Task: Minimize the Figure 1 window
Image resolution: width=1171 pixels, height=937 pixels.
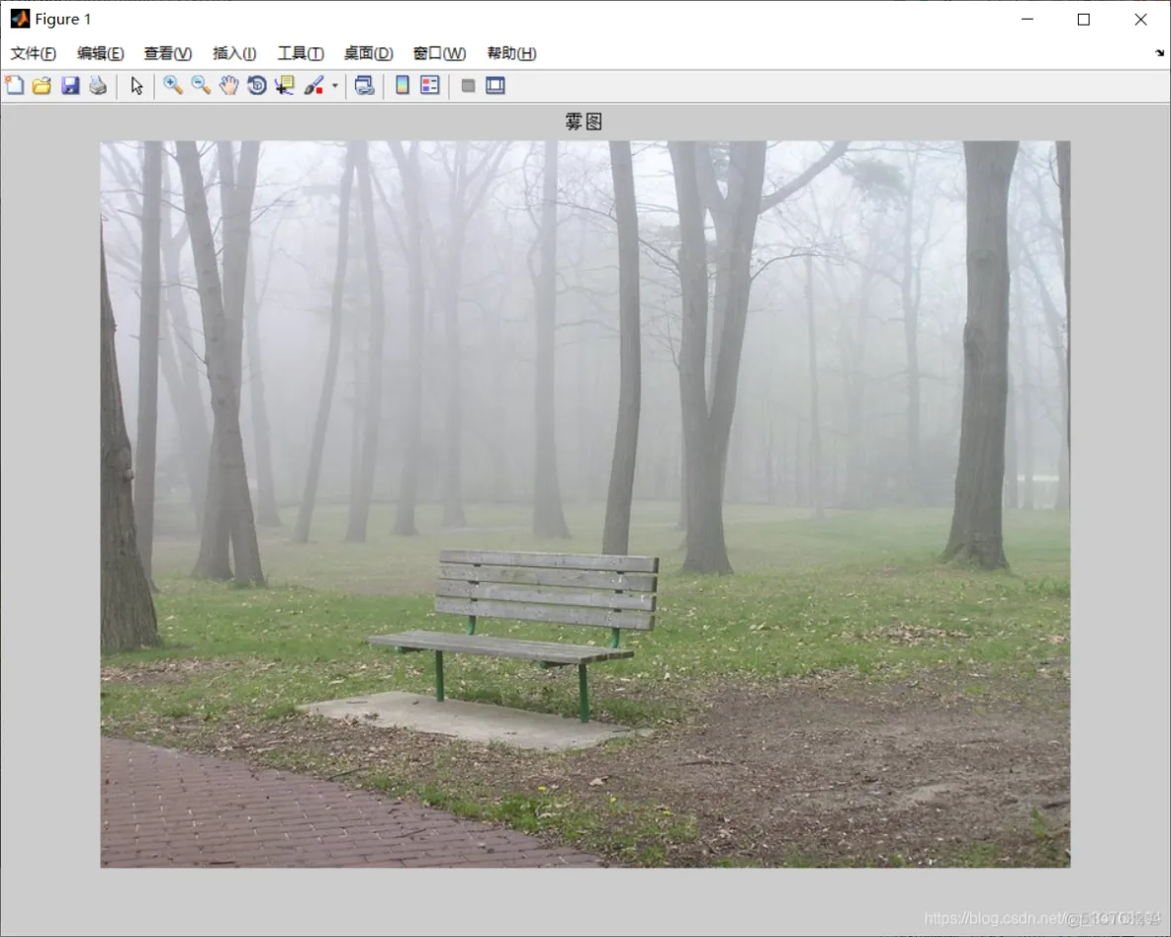Action: (1028, 20)
